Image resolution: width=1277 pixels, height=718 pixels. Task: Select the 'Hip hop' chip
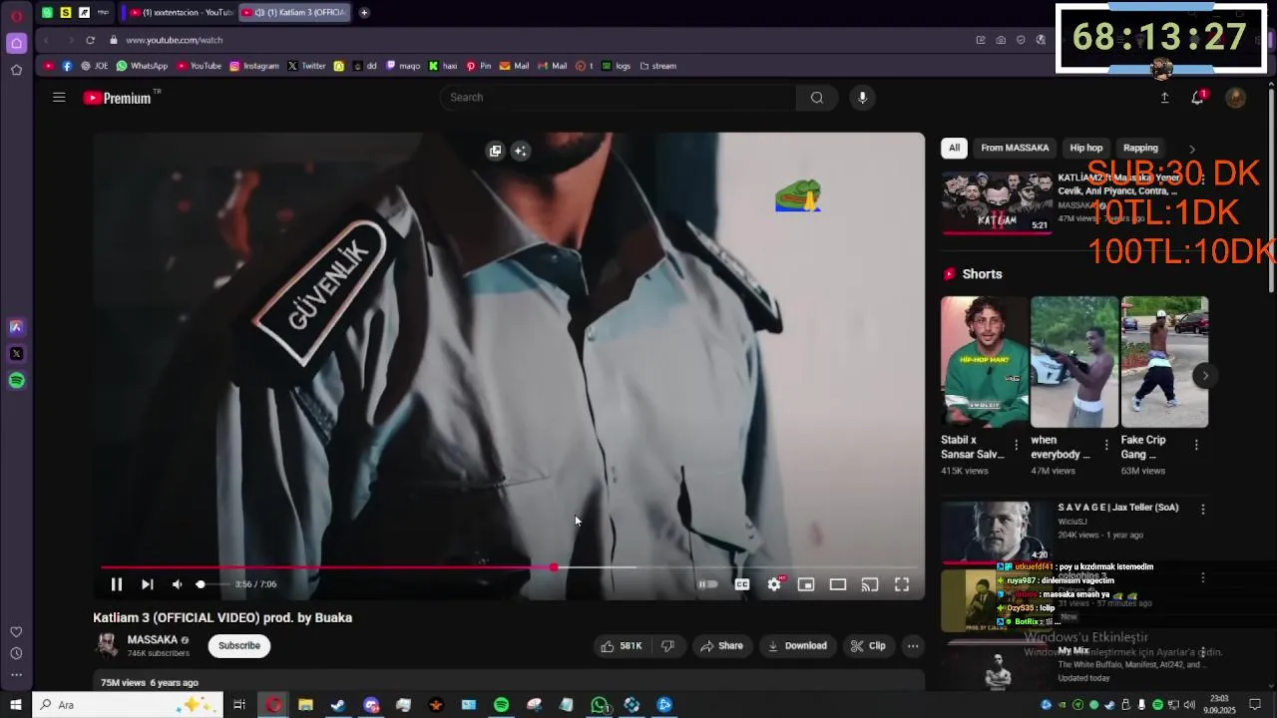click(x=1086, y=148)
